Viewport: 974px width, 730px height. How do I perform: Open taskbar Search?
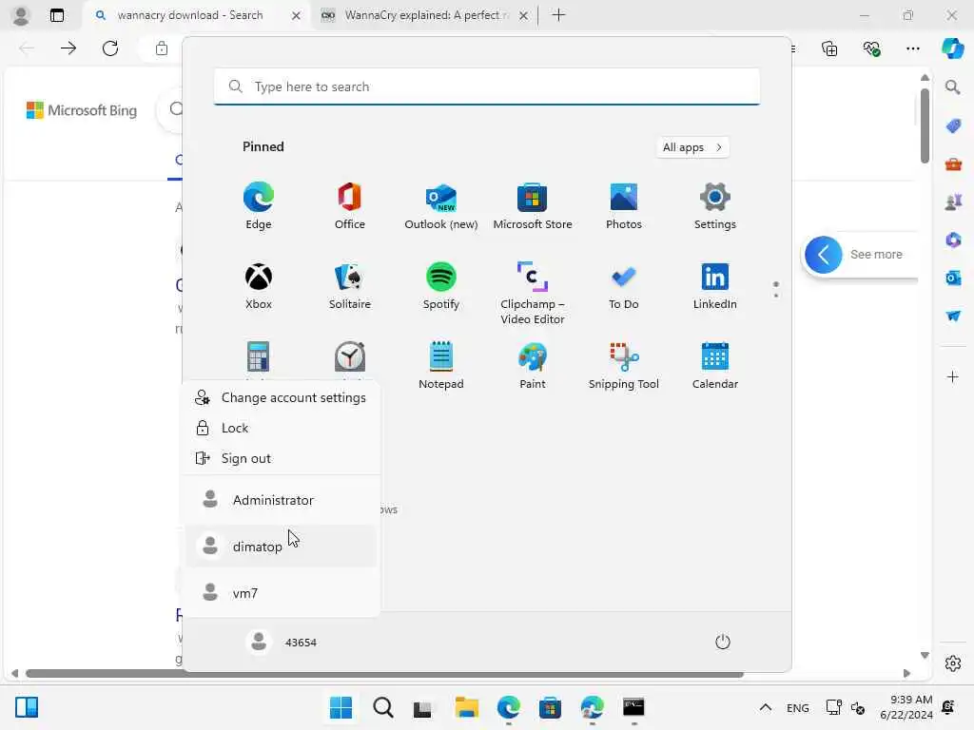click(382, 707)
